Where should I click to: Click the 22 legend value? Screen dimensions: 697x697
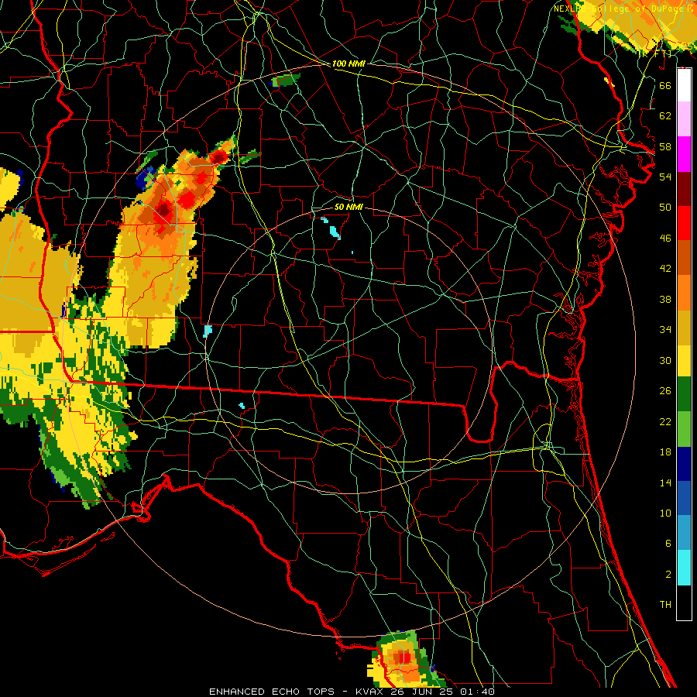click(x=665, y=421)
